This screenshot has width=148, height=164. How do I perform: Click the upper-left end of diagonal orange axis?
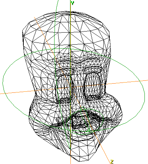[x=35, y=18]
